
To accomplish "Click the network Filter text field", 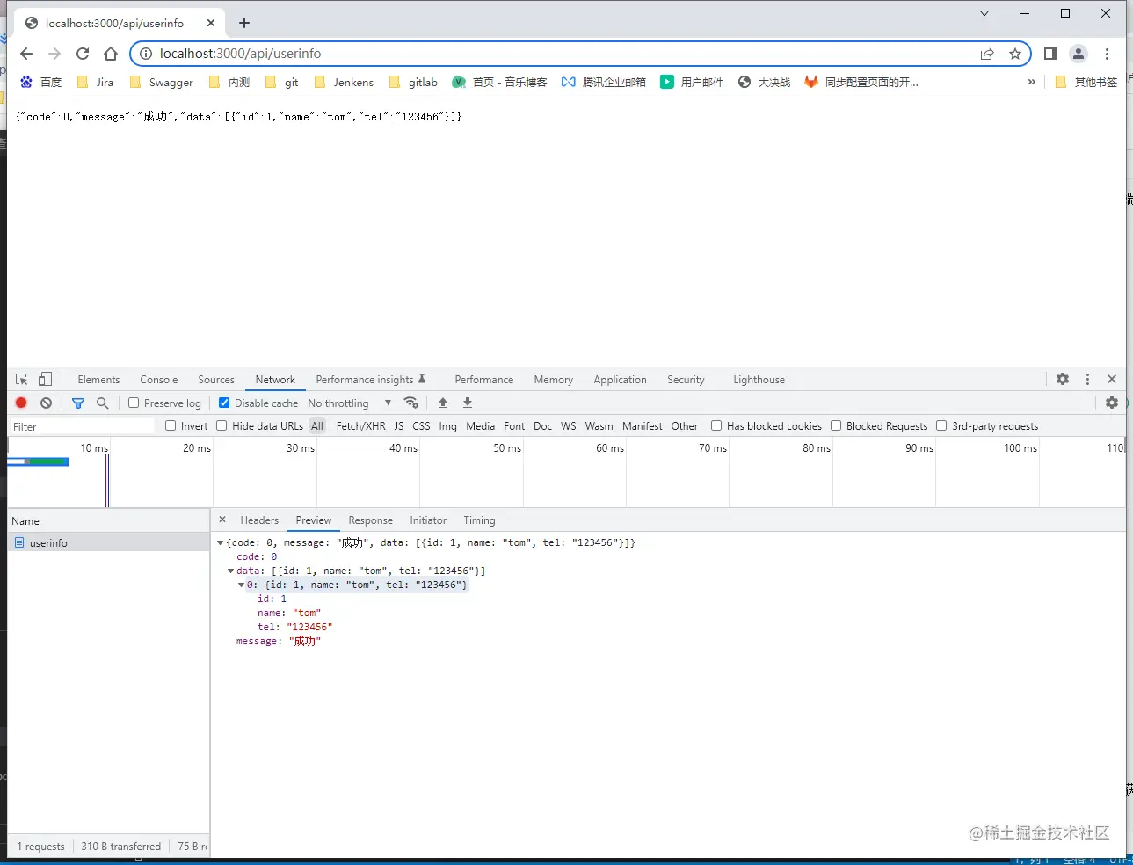I will click(x=83, y=426).
